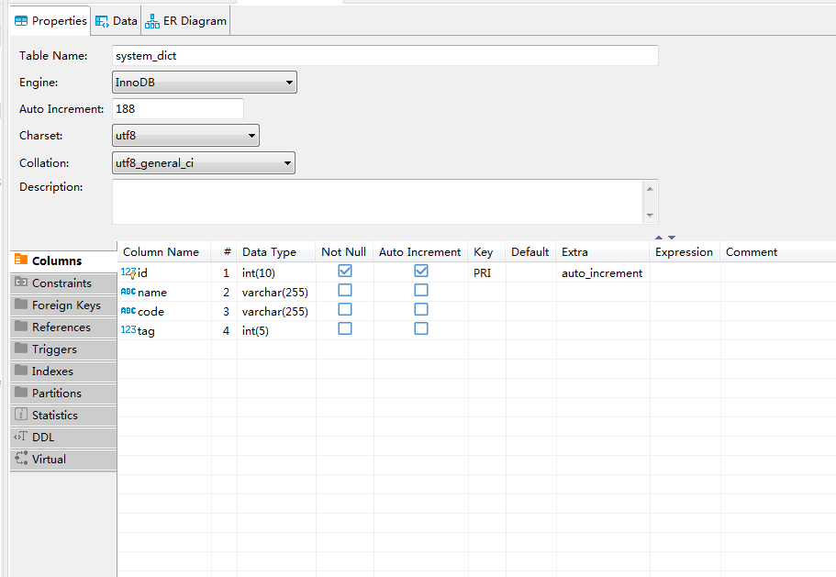Image resolution: width=836 pixels, height=577 pixels.
Task: Enable Not Null for the name column
Action: (344, 289)
